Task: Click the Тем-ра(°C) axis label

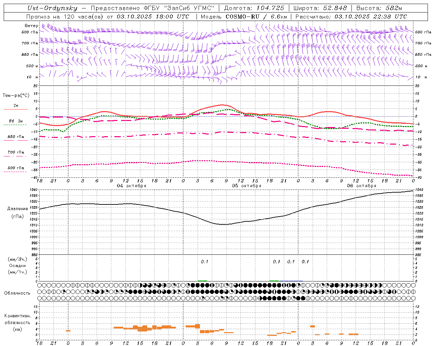Action: [16, 96]
